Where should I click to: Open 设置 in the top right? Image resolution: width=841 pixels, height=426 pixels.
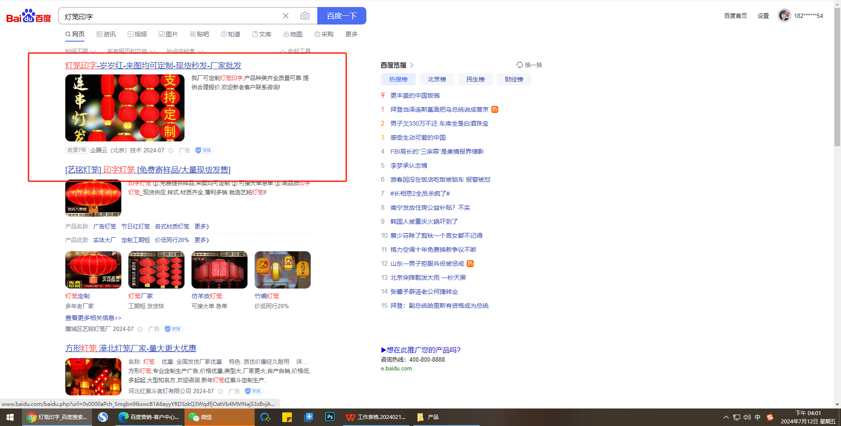763,16
